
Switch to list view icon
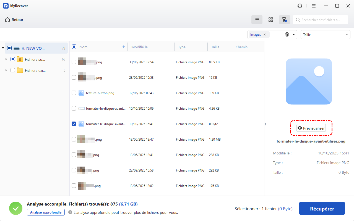tap(257, 20)
